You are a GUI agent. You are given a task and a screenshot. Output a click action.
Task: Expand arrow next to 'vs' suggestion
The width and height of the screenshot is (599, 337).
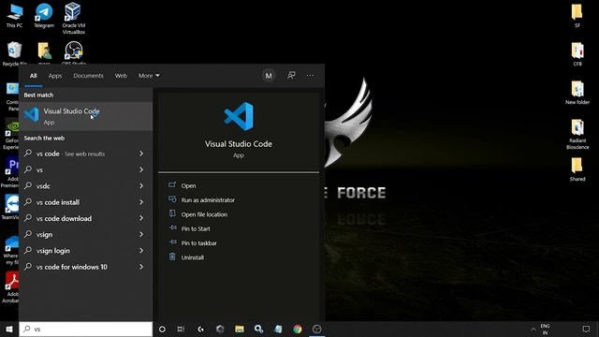pos(141,169)
